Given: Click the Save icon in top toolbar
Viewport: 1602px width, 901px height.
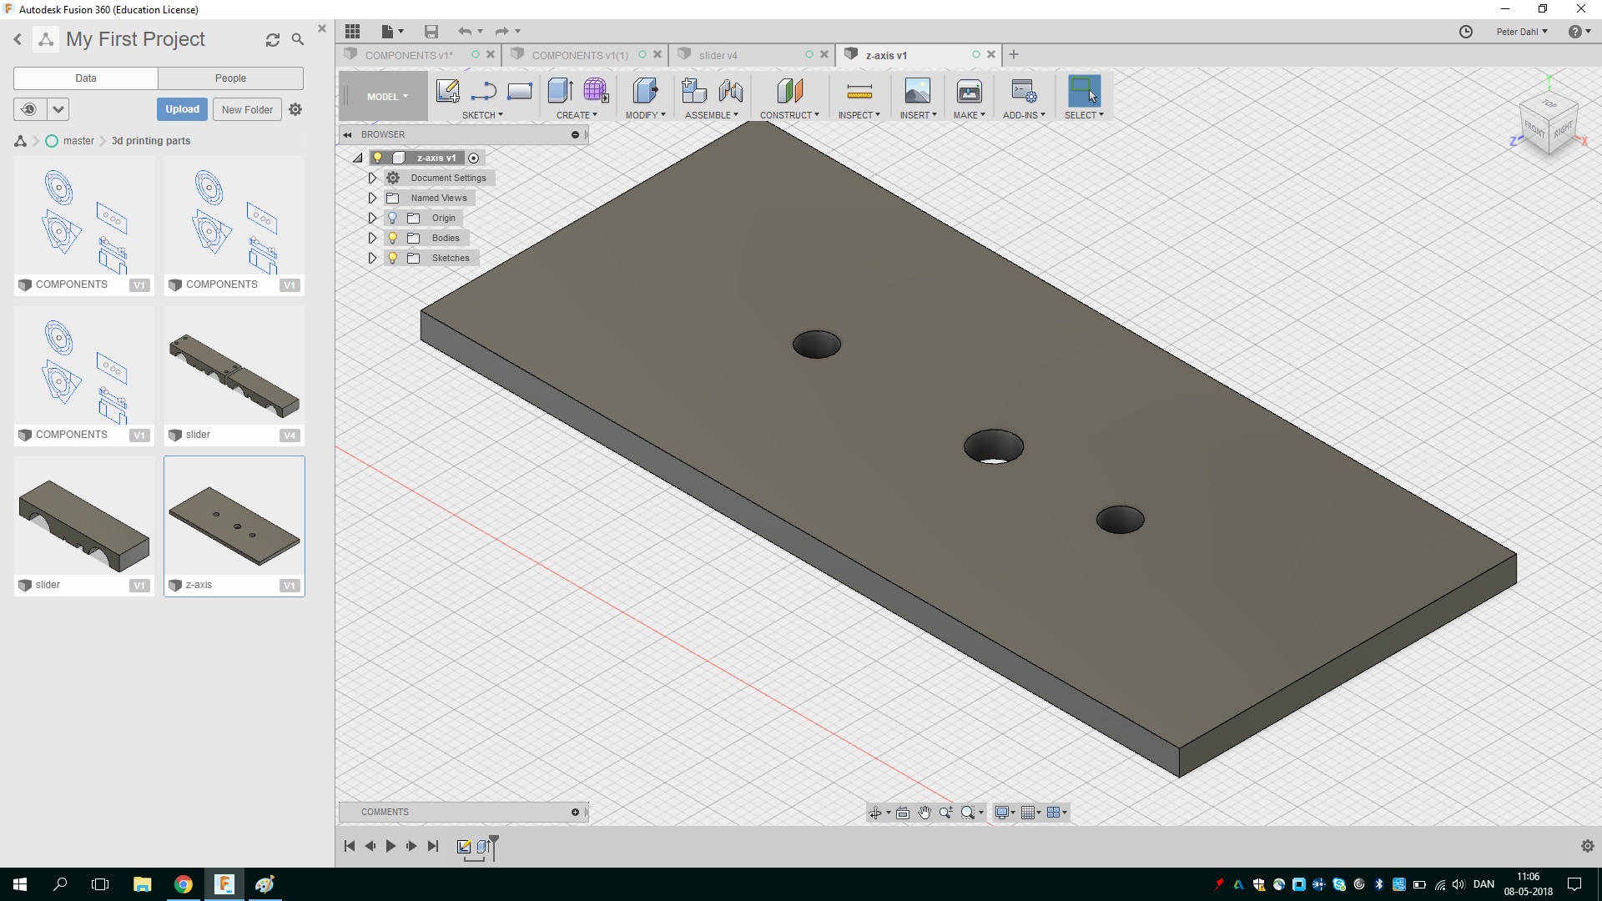Looking at the screenshot, I should pos(431,32).
